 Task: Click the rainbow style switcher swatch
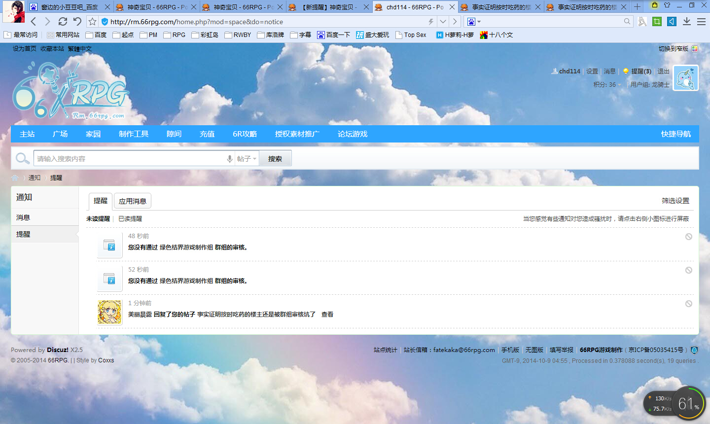pyautogui.click(x=695, y=49)
